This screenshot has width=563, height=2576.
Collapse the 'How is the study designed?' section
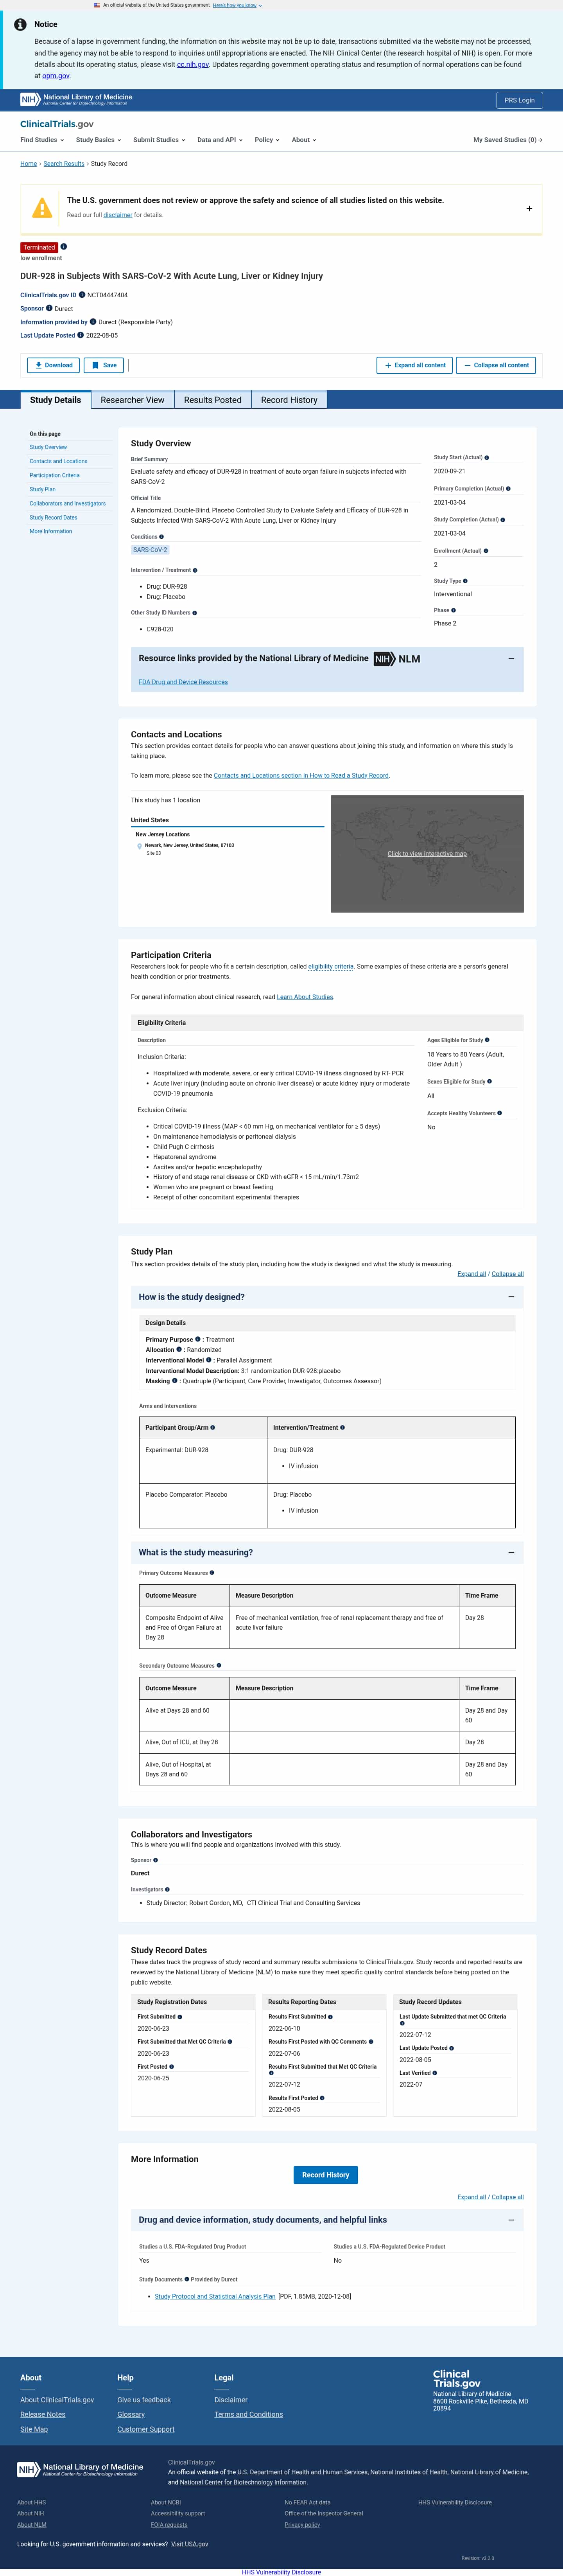[x=511, y=1297]
